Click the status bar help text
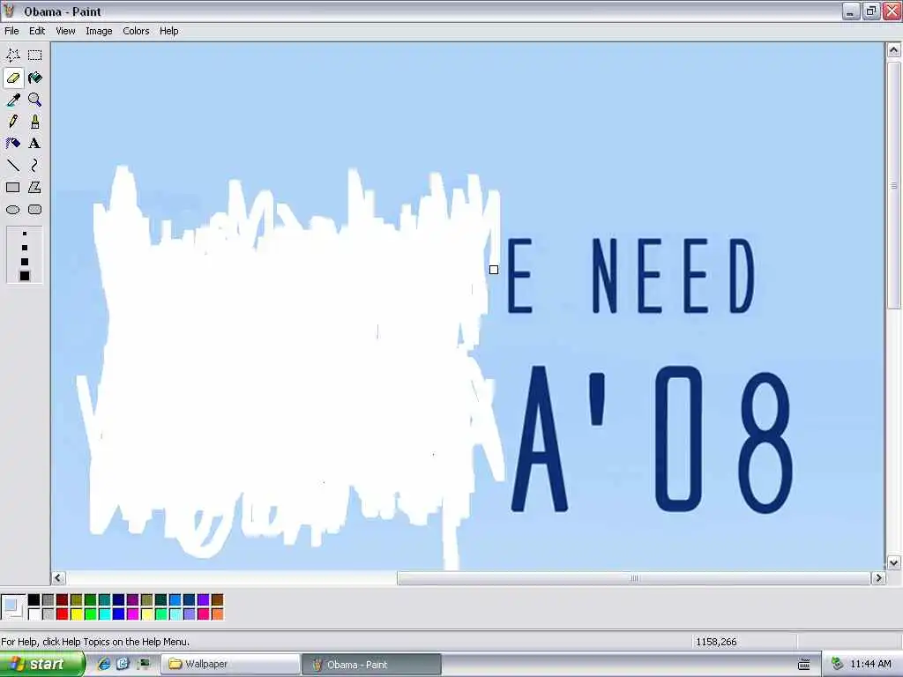Viewport: 903px width, 677px height. [95, 642]
